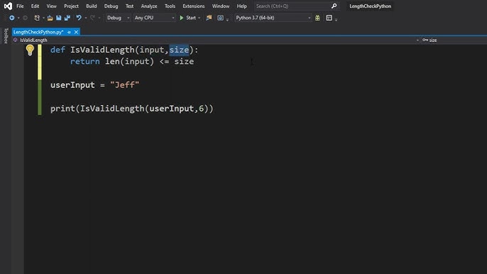Screen dimensions: 487x274
Task: Open the Toolbox side panel
Action: click(x=6, y=35)
